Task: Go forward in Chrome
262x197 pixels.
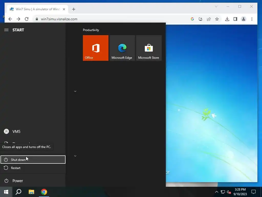Action: pyautogui.click(x=18, y=19)
